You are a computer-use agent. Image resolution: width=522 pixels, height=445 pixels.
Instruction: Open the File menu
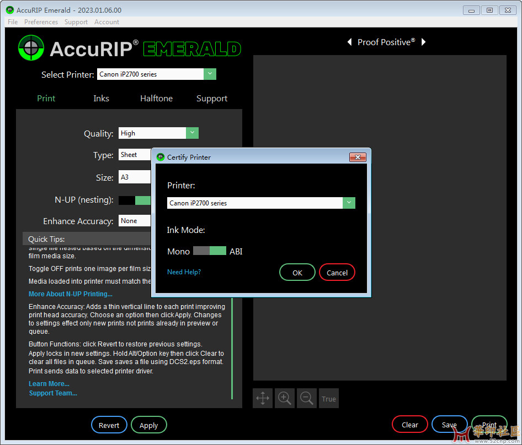pyautogui.click(x=13, y=22)
